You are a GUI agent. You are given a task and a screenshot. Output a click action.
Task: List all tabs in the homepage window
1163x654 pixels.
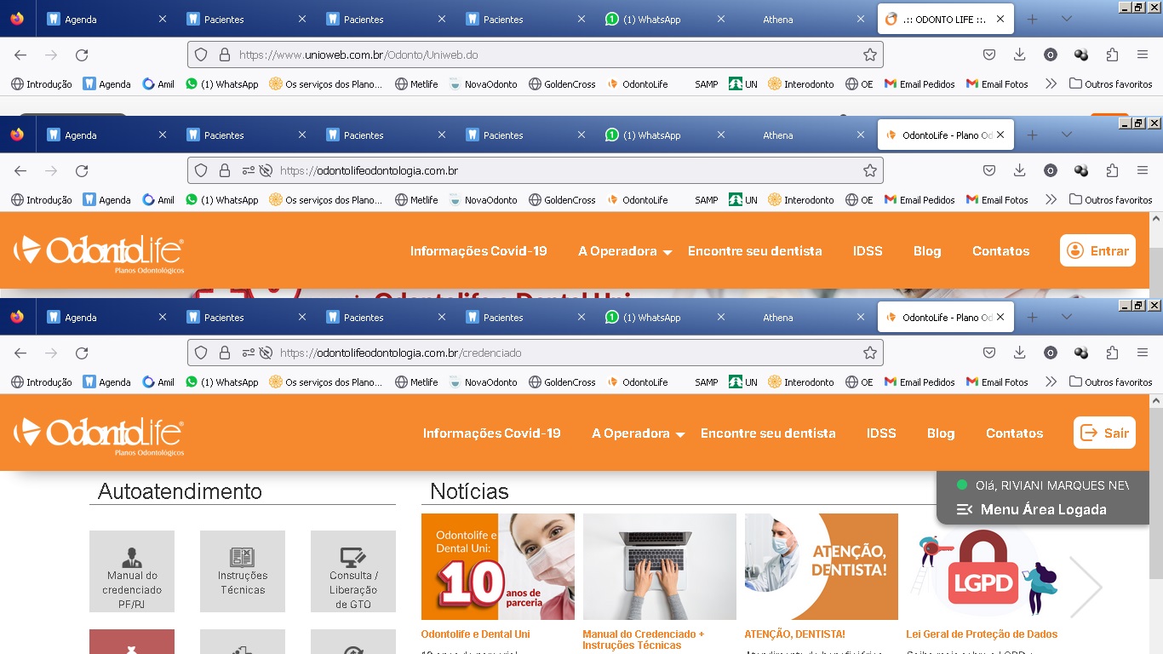1067,135
